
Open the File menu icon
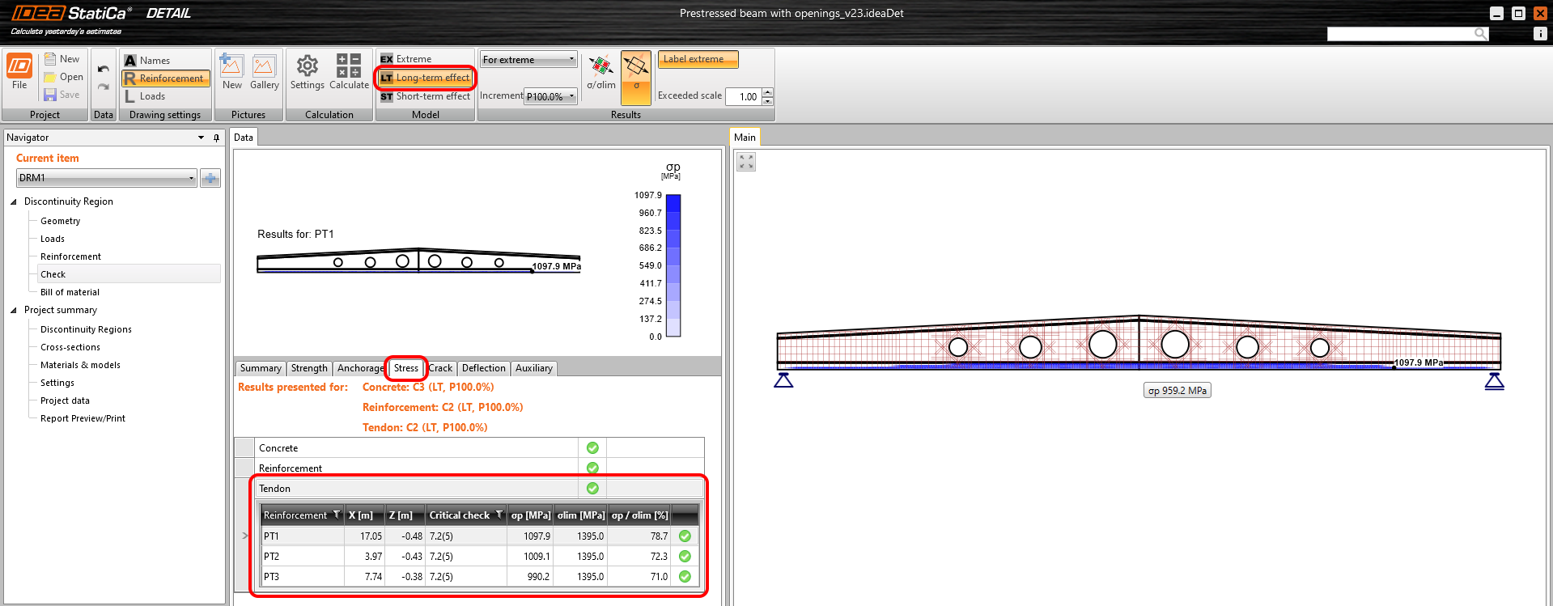(x=19, y=69)
